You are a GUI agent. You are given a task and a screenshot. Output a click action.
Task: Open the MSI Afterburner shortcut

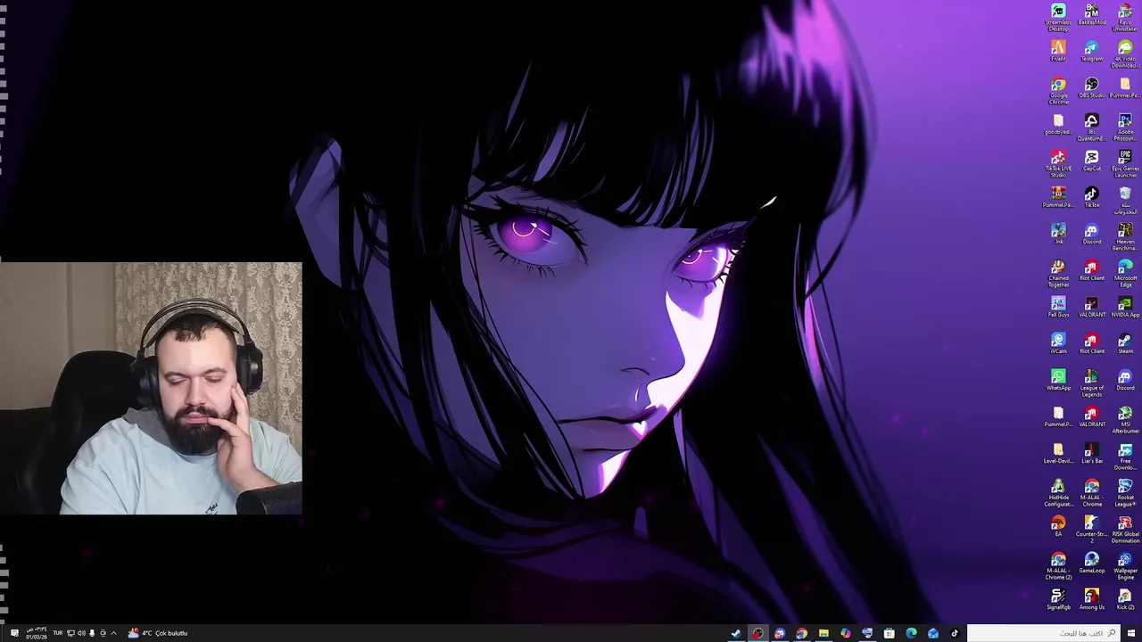tap(1125, 420)
